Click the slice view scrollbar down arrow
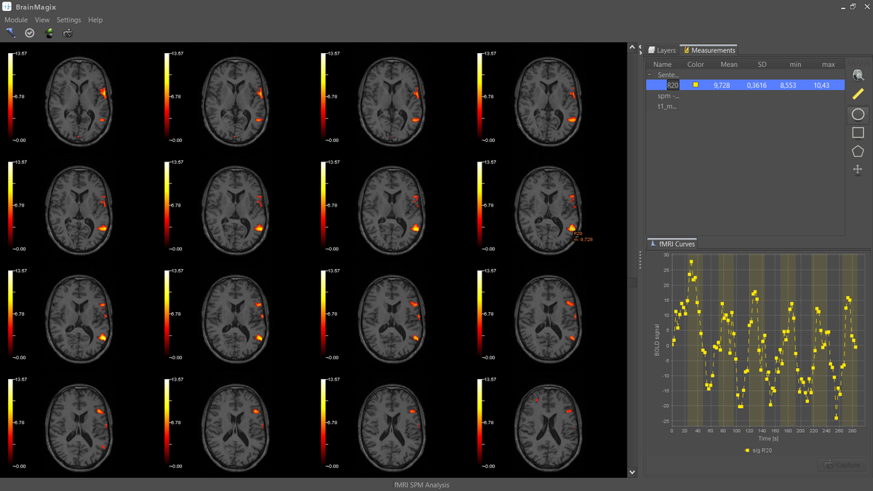Screen dimensions: 873x491 (x=631, y=472)
